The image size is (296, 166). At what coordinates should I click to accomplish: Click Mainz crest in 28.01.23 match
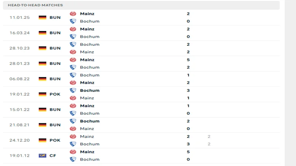pos(73,60)
